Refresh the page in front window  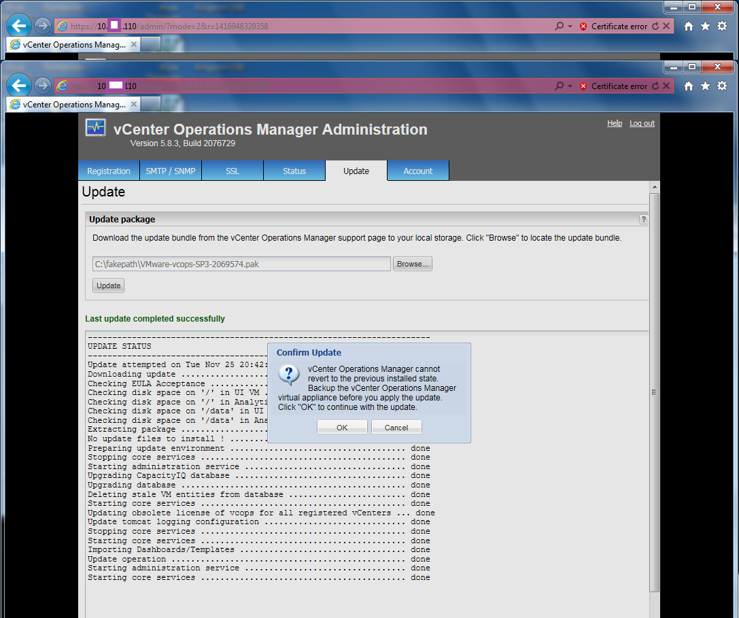click(x=655, y=86)
